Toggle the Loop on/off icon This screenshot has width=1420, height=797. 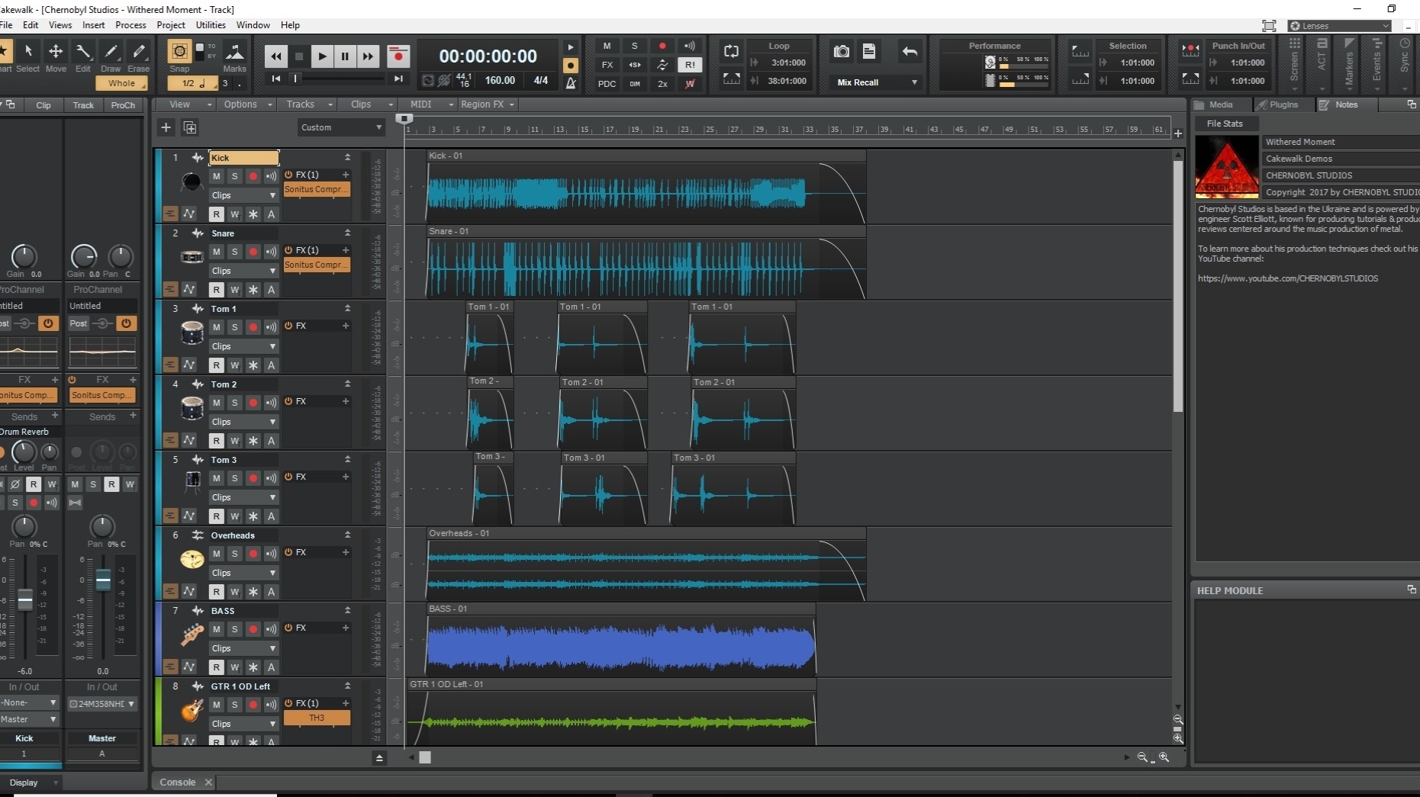coord(731,51)
